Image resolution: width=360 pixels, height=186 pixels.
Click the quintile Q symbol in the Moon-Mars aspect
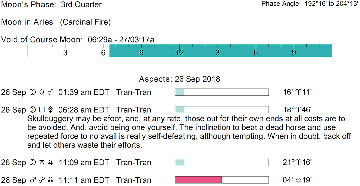point(42,92)
